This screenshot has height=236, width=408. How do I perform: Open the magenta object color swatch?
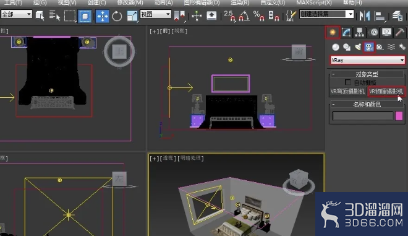399,116
